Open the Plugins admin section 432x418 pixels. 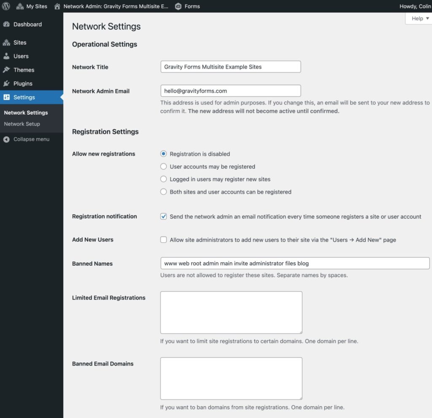(x=22, y=83)
